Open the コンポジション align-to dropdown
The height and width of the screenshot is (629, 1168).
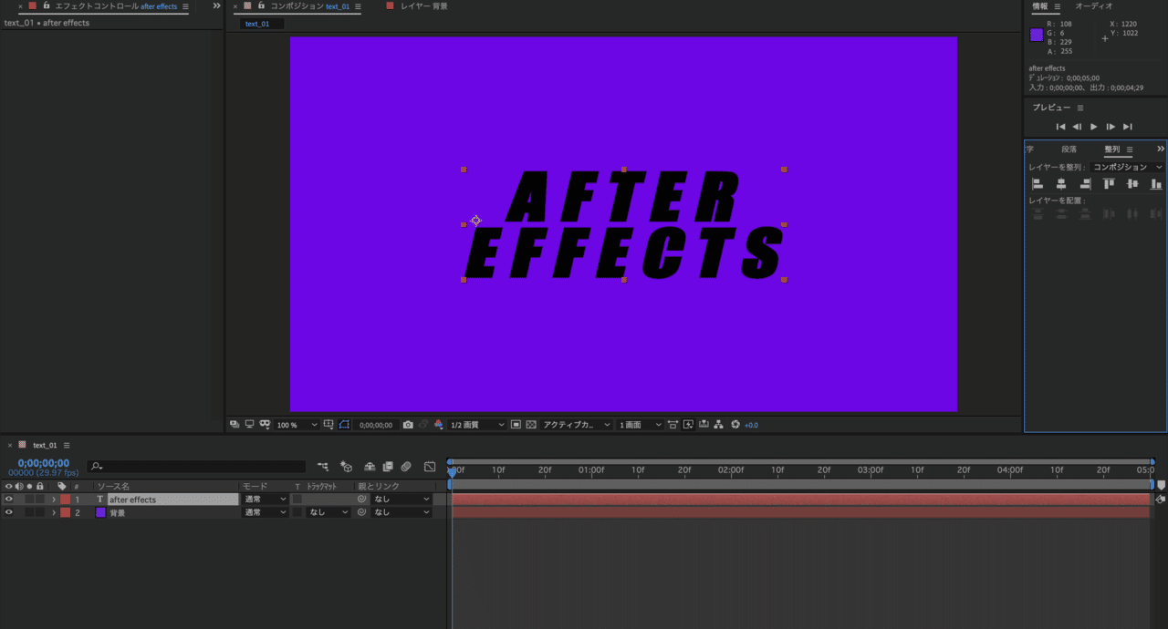[x=1128, y=168]
